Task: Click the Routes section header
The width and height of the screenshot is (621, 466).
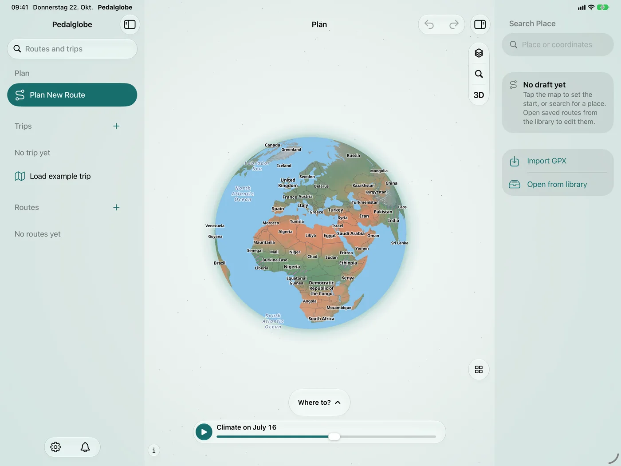Action: [x=27, y=207]
